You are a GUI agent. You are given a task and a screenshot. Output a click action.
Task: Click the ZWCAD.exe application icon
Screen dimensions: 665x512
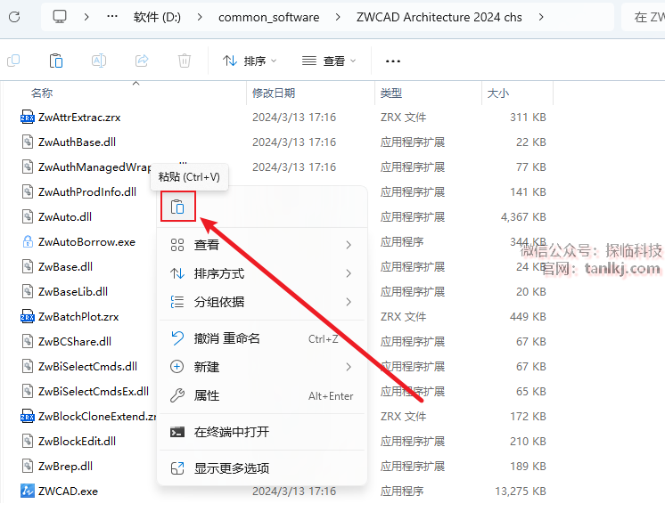(x=28, y=491)
